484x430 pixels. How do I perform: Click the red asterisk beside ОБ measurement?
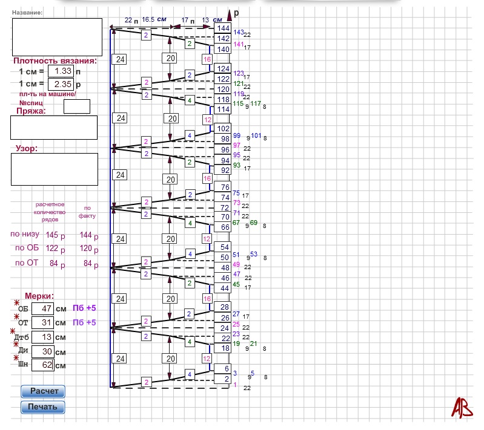click(18, 302)
